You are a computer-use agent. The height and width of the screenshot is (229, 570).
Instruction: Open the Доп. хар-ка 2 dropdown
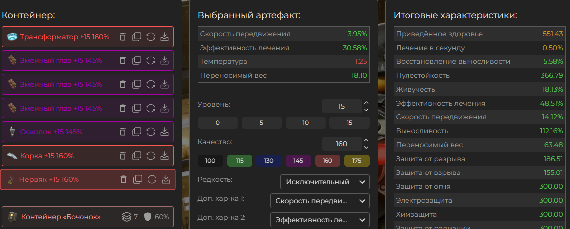point(320,220)
